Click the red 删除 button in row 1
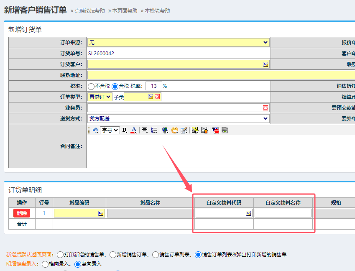 coord(22,213)
